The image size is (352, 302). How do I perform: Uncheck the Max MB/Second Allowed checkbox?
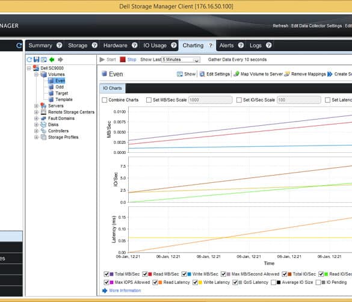[223, 274]
